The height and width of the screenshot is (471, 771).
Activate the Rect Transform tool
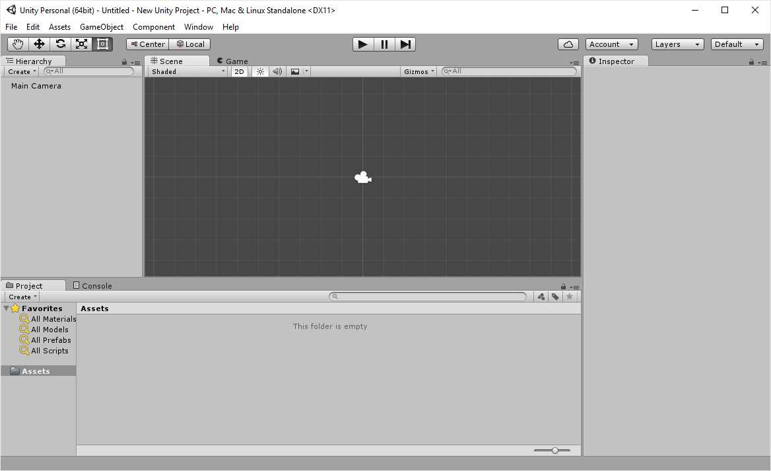tap(102, 44)
